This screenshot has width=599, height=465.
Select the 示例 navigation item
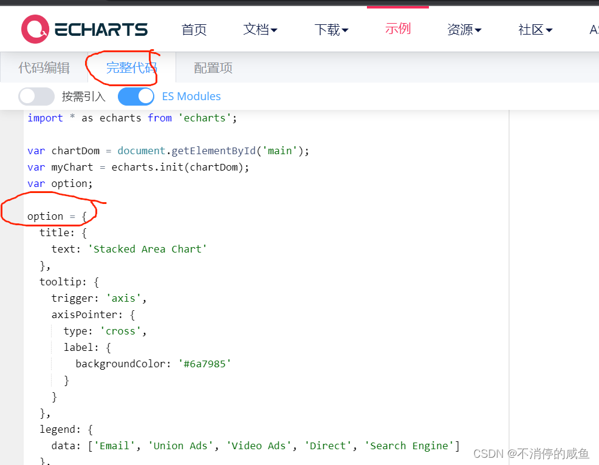397,29
